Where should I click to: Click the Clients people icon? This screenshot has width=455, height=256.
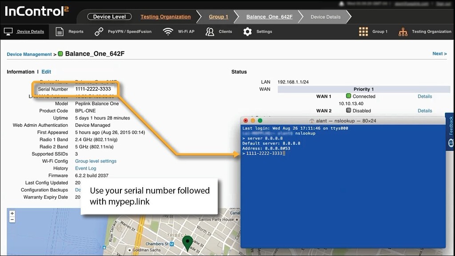click(x=209, y=32)
